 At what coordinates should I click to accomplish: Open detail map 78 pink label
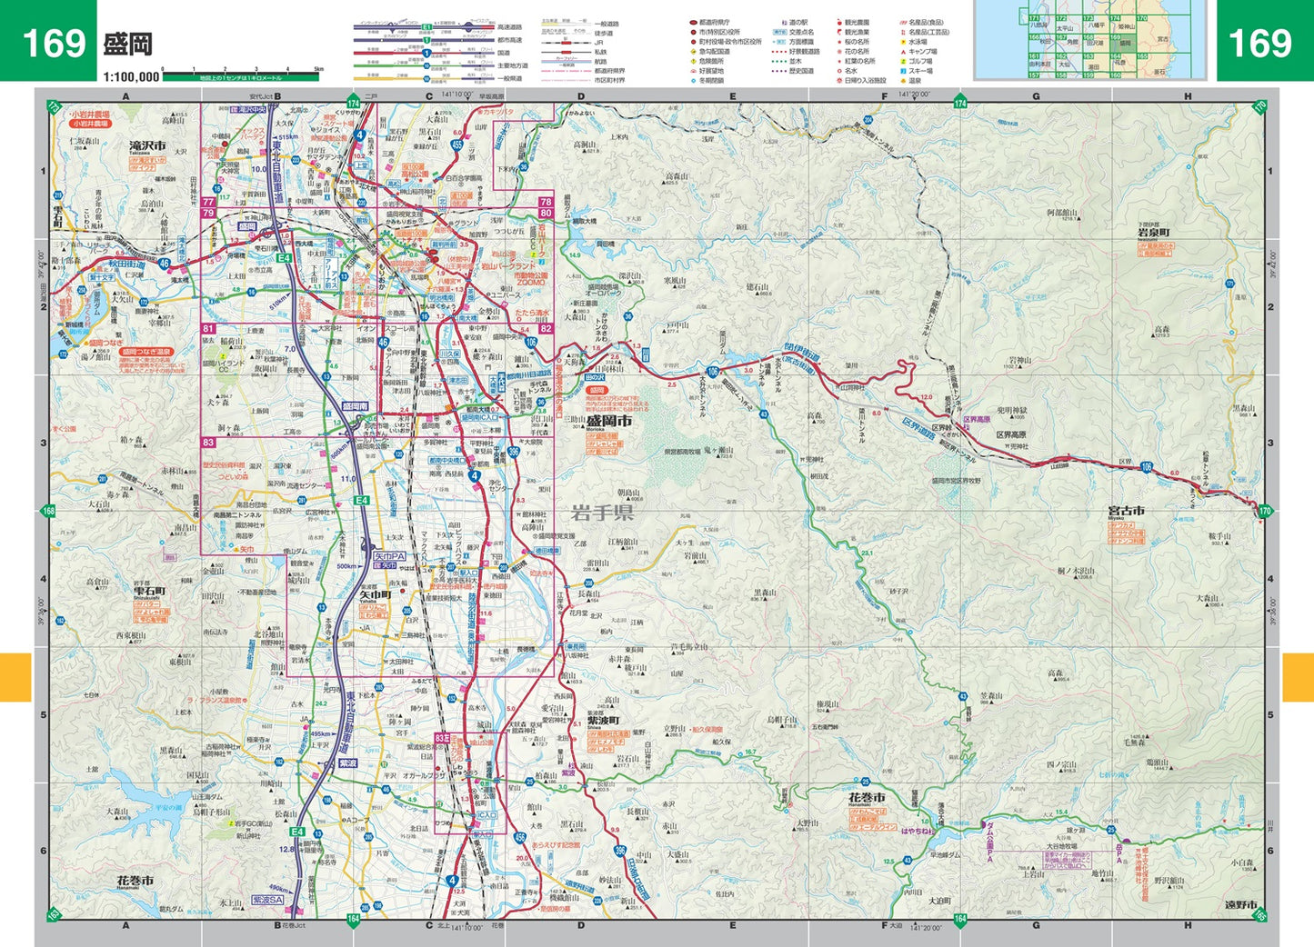point(547,203)
